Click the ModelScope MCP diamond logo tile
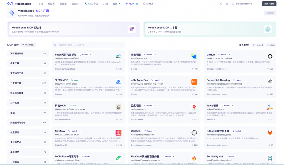284x165 pixels. coord(12,13)
